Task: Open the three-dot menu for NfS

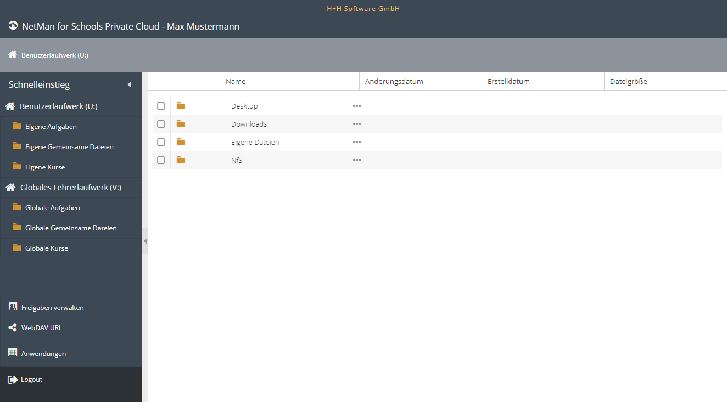Action: pyautogui.click(x=357, y=160)
